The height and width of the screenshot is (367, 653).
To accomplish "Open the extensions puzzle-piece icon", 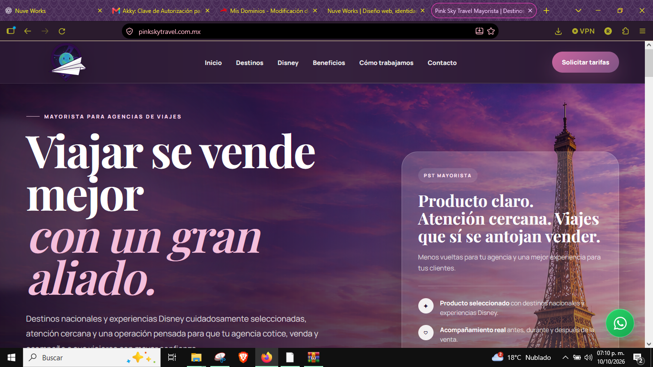I will (x=625, y=31).
